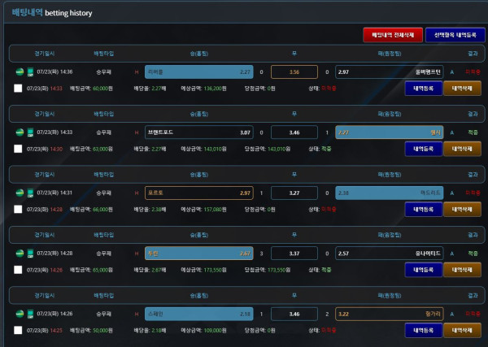The image size is (488, 347).
Task: Check the box for the 50,000원 bet
Action: pos(18,331)
